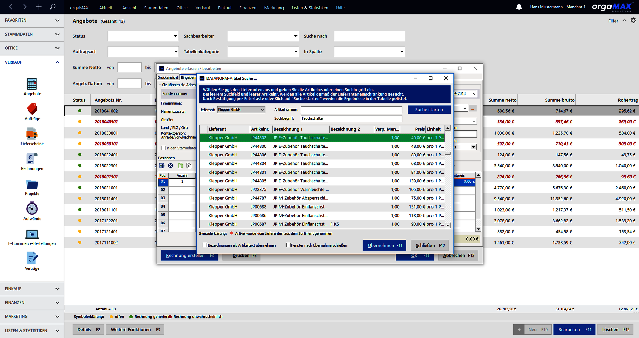
Task: Open the Aufträge module icon
Action: coord(32,109)
